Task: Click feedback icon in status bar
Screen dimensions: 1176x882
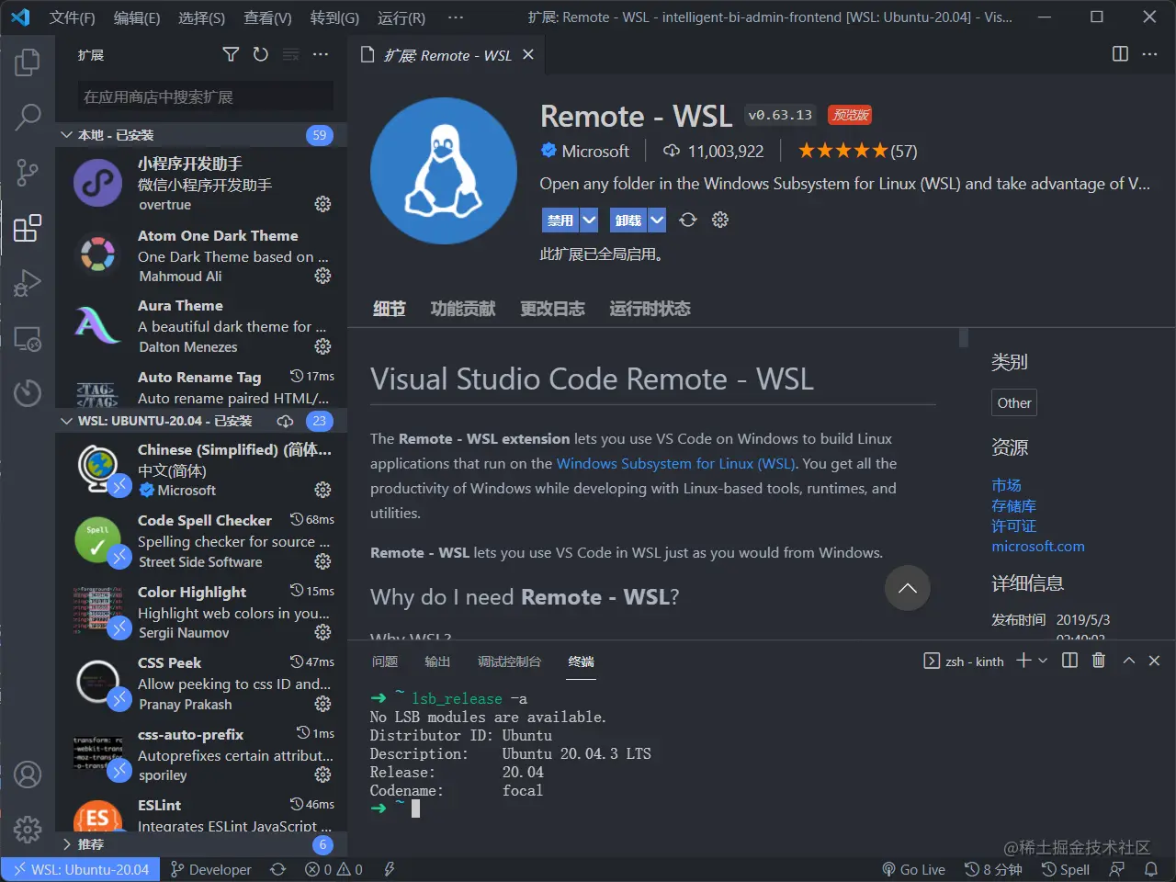Action: (1117, 869)
